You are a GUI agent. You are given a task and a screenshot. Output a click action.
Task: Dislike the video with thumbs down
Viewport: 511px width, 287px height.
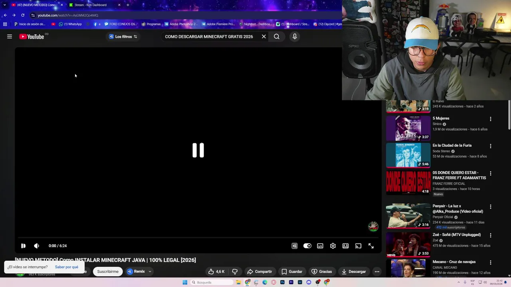235,271
